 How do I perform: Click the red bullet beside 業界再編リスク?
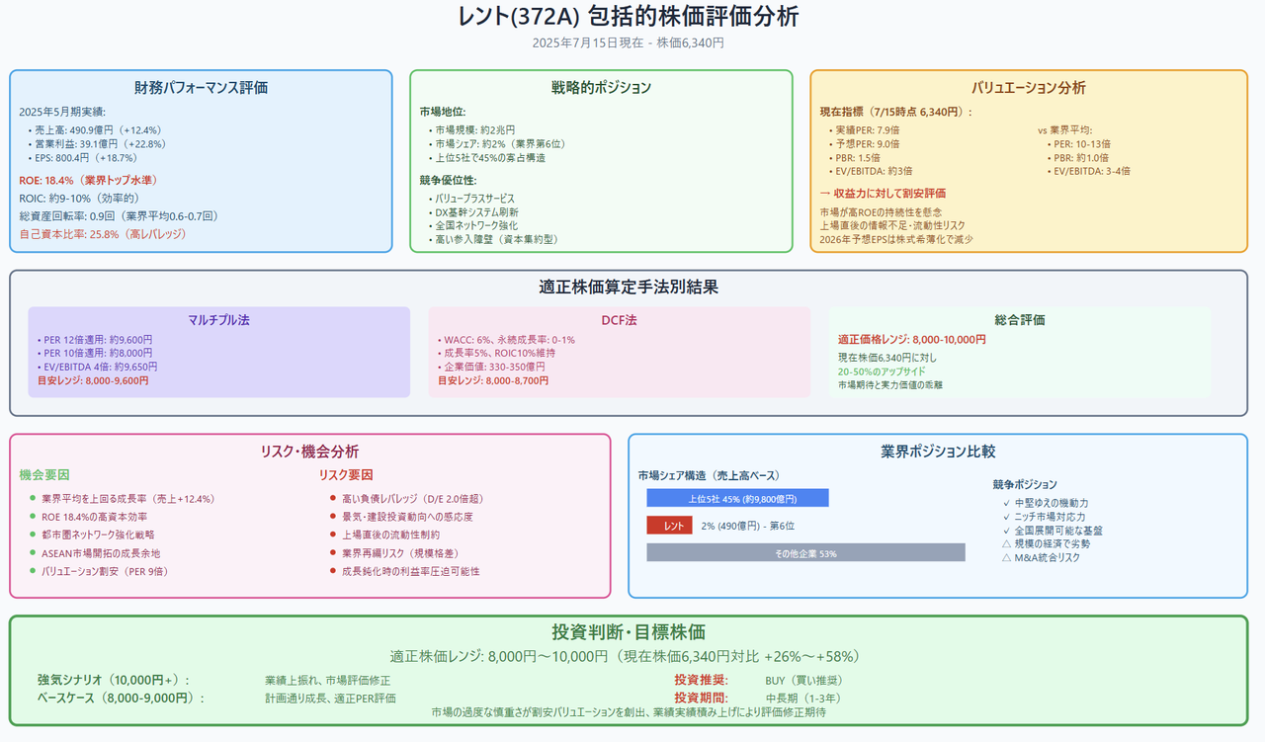pyautogui.click(x=332, y=553)
